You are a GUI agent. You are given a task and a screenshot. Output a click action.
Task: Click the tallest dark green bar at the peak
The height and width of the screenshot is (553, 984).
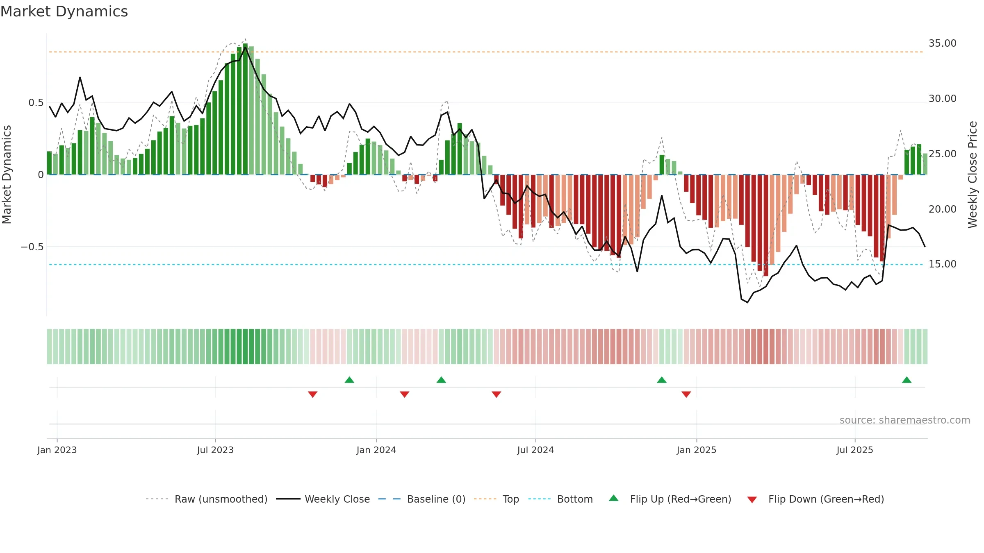click(x=245, y=109)
